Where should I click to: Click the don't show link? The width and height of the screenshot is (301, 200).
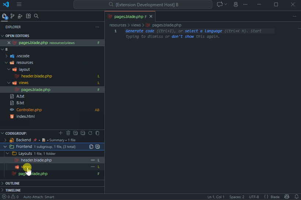(183, 36)
